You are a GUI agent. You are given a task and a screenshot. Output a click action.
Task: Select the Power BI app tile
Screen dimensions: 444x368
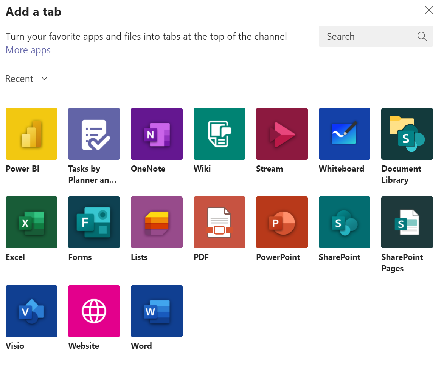pyautogui.click(x=31, y=134)
